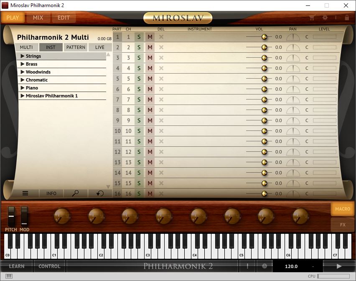
Task: Solo part 13
Action: click(139, 162)
